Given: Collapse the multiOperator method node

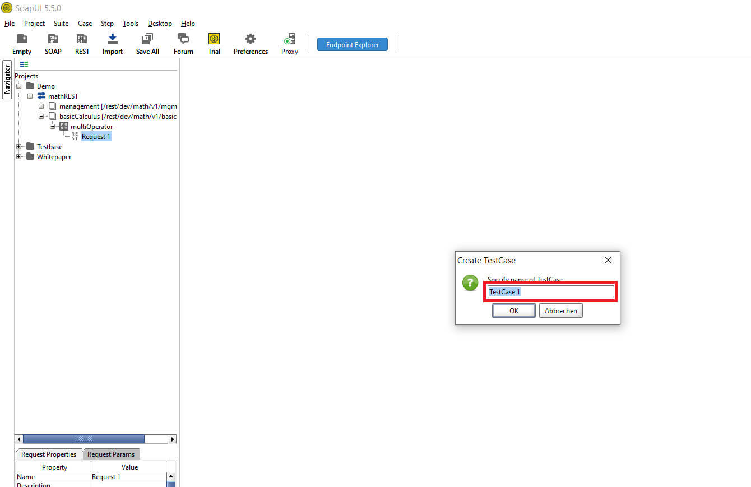Looking at the screenshot, I should click(52, 126).
